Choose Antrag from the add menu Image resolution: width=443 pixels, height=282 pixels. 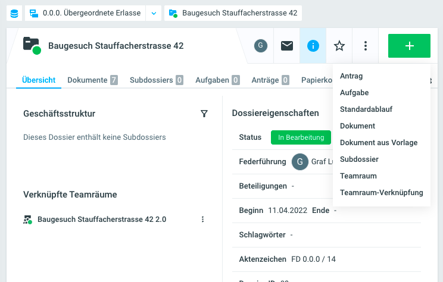point(351,76)
